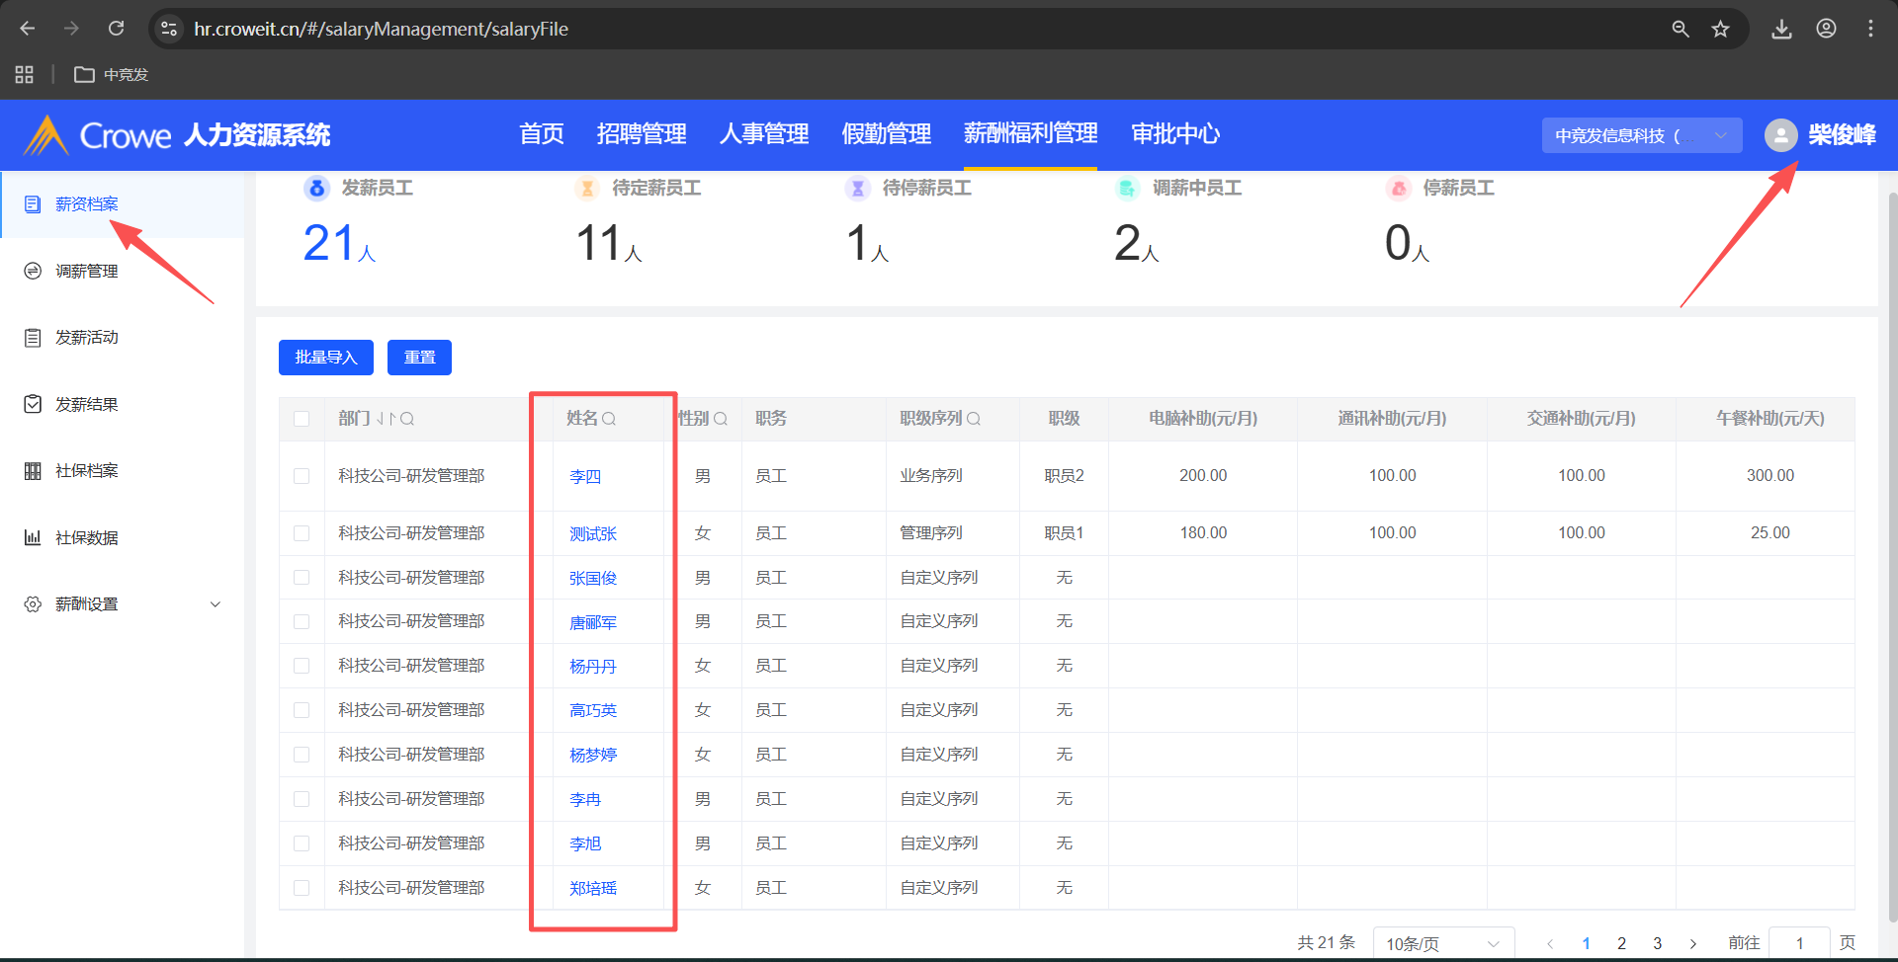Switch to the 人事管理 top navigation tab
The width and height of the screenshot is (1898, 962).
pos(763,134)
